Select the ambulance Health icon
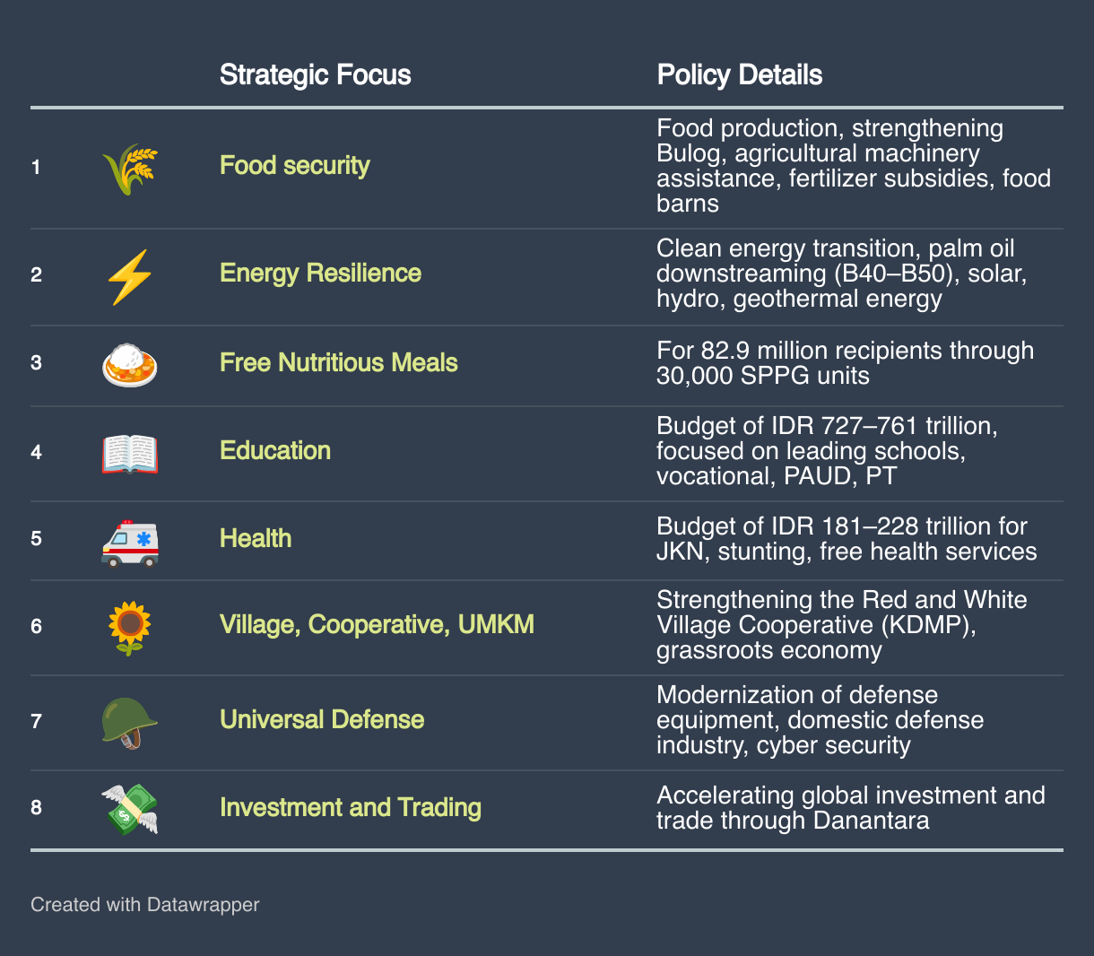The height and width of the screenshot is (956, 1094). coord(130,542)
